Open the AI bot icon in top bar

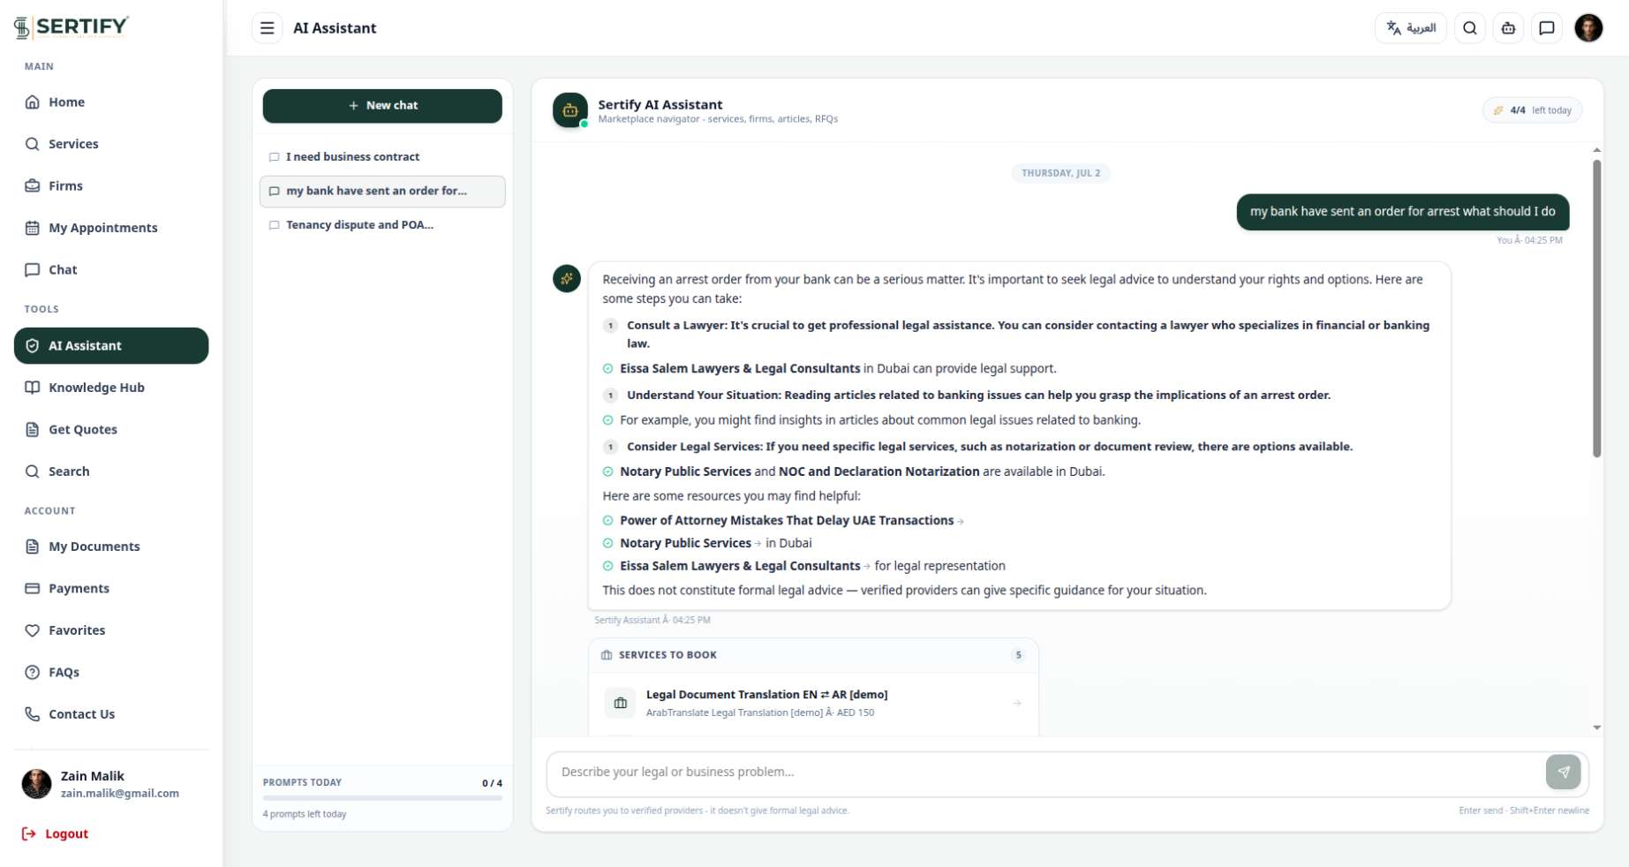coord(1508,28)
